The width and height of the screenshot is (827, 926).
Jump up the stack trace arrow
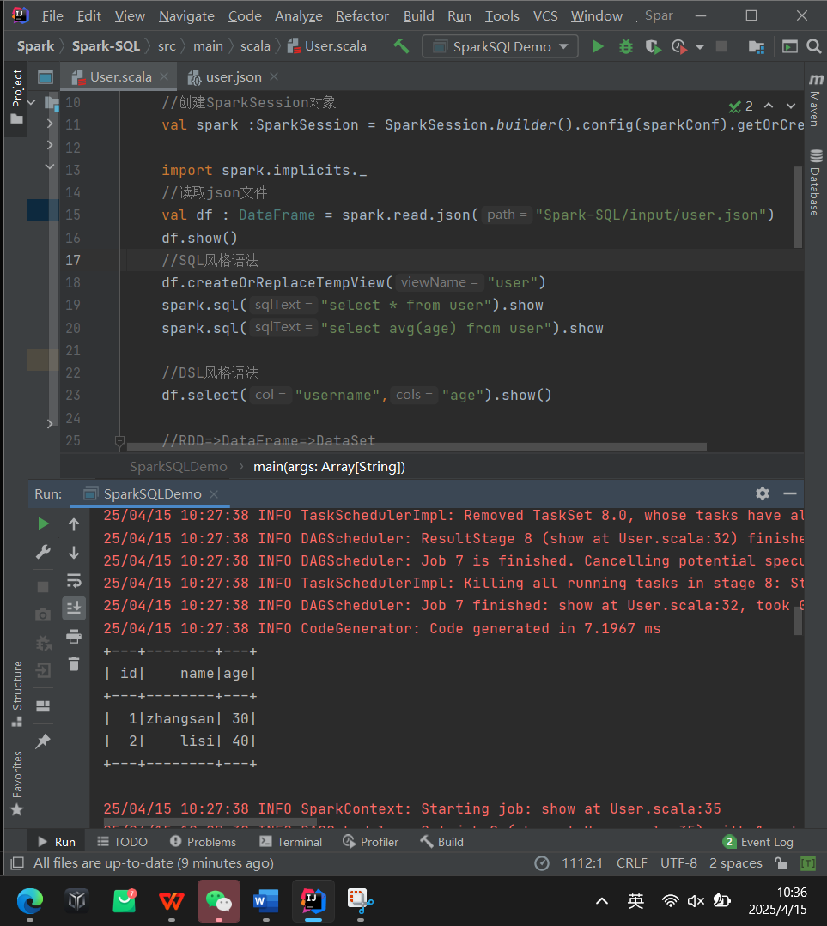pos(74,524)
